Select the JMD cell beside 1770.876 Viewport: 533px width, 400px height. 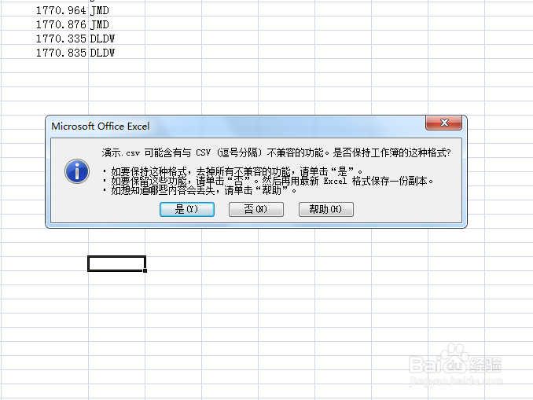pos(117,24)
